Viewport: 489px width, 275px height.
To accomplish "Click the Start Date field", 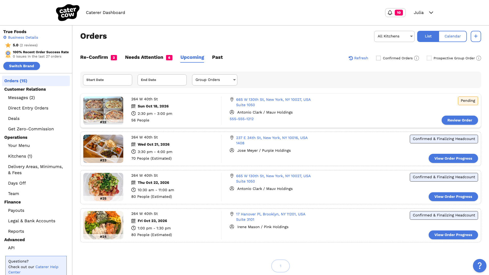I will [x=107, y=80].
